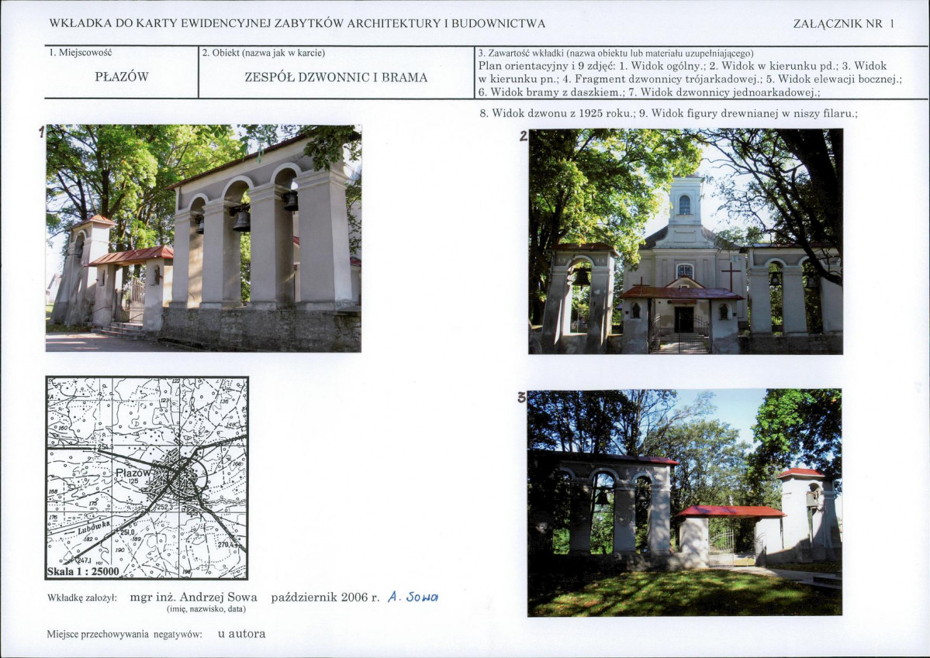Click photo 1 of the three-arch bell tower

(203, 238)
